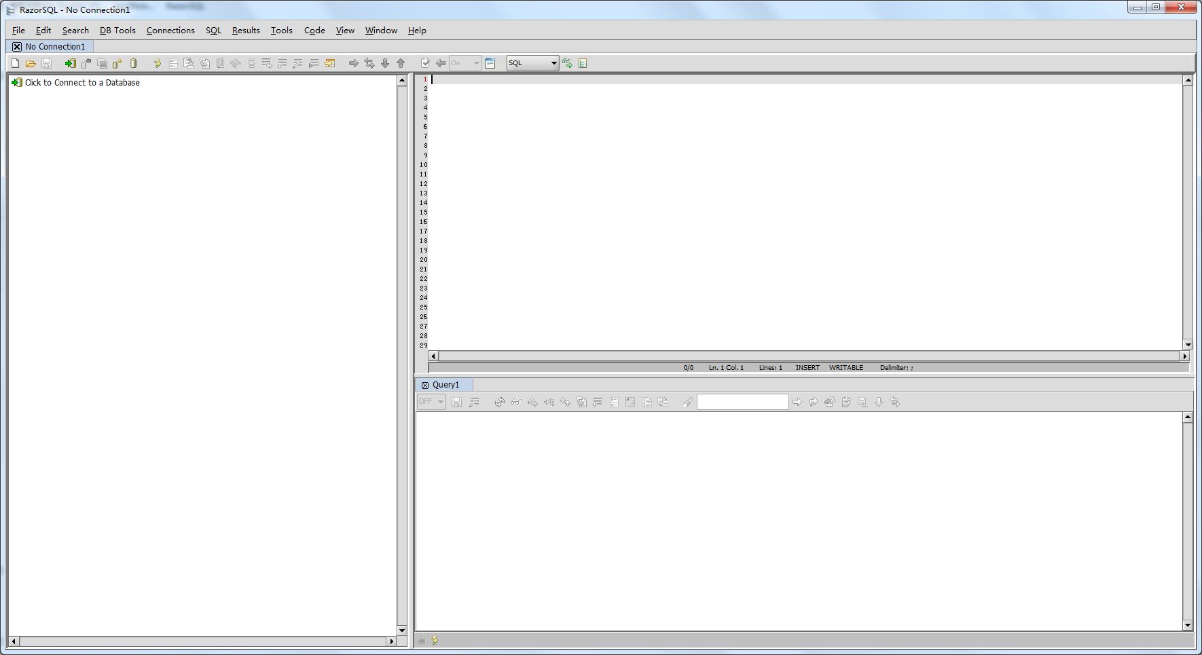The width and height of the screenshot is (1202, 655).
Task: Create a new file with the blank page icon
Action: coord(15,63)
